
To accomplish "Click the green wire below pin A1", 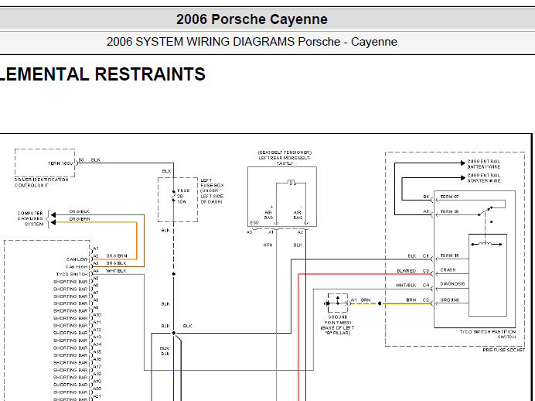I will pos(276,314).
